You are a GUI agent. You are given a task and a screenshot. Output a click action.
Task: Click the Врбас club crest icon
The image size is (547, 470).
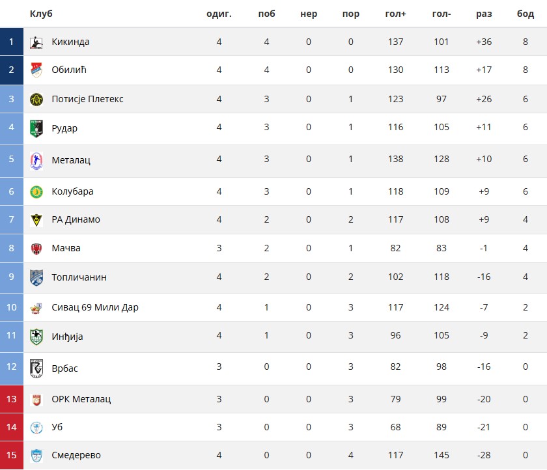coord(36,369)
